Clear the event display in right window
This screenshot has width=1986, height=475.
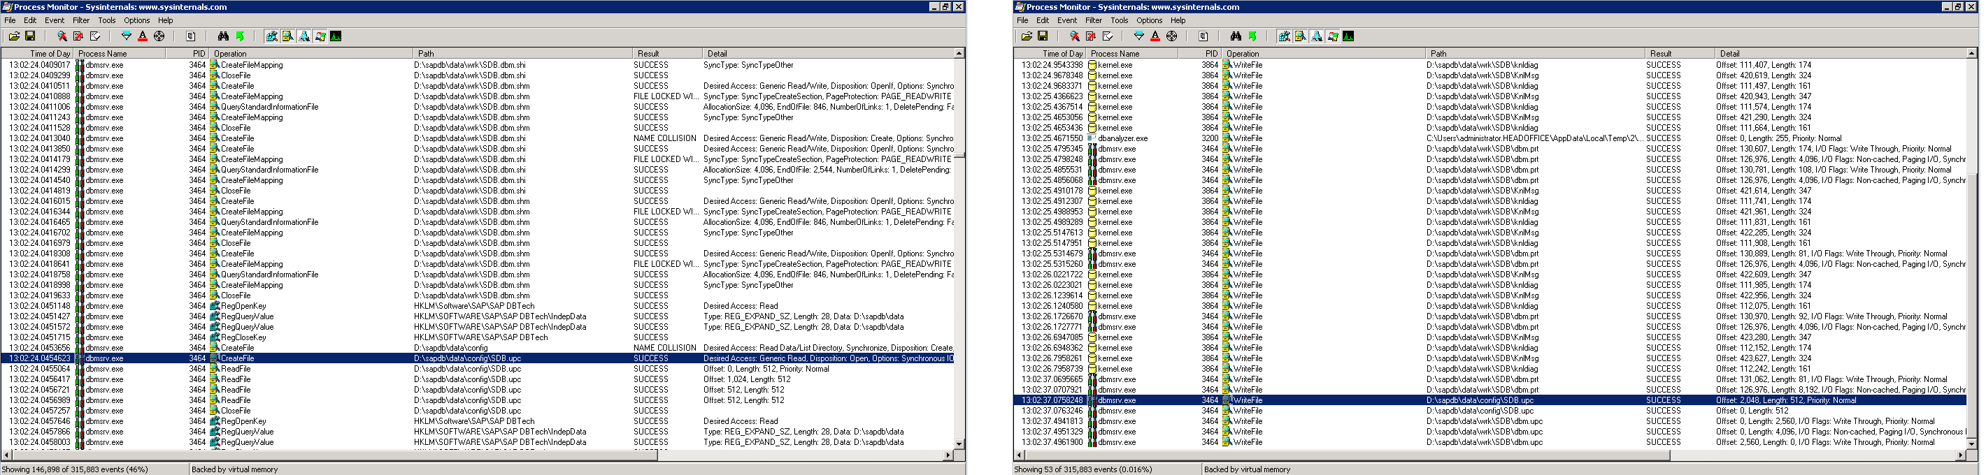1108,36
